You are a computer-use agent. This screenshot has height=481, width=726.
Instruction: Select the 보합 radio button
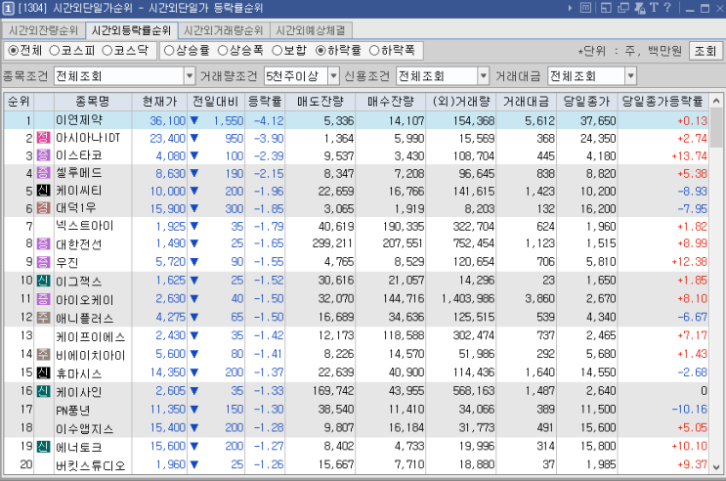point(277,51)
